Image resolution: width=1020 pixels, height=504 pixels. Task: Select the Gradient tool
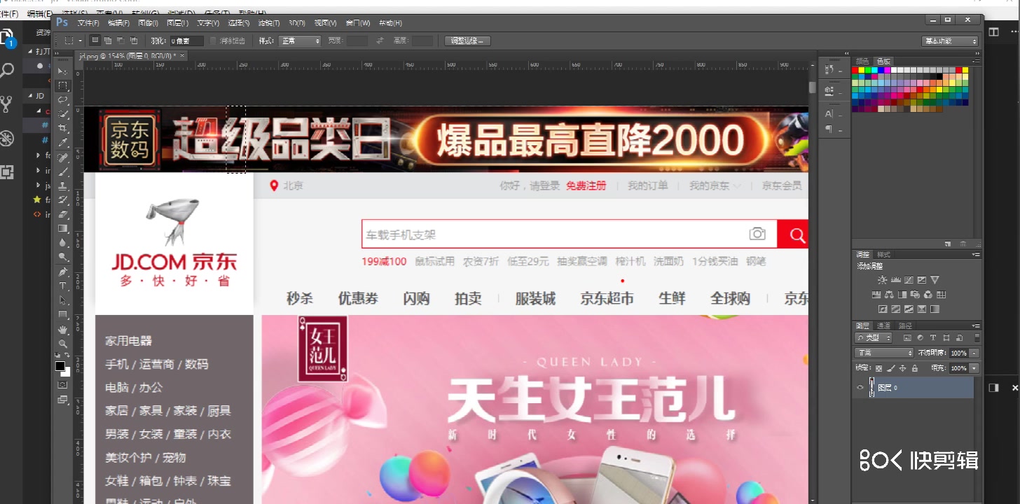[x=63, y=228]
